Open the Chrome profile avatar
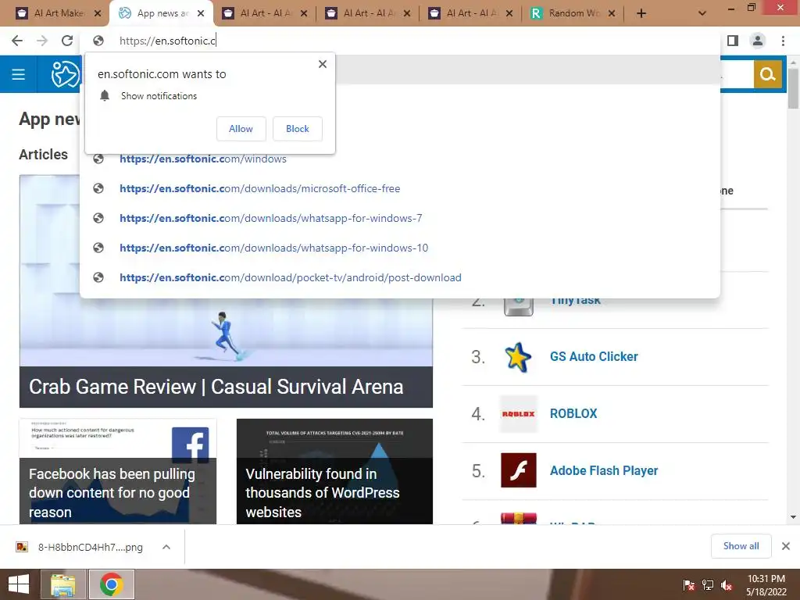 pyautogui.click(x=758, y=41)
